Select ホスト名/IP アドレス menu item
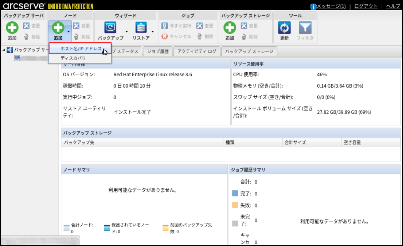The width and height of the screenshot is (403, 246). coord(81,49)
